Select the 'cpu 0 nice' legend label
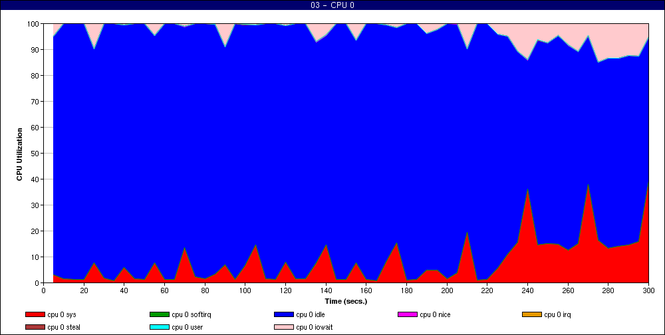Screen dimensions: 665x335 (435, 315)
